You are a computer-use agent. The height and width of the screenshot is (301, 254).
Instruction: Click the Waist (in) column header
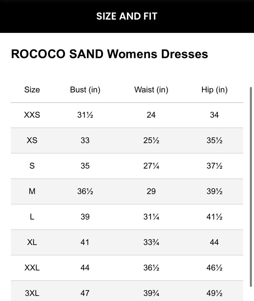[x=151, y=90]
